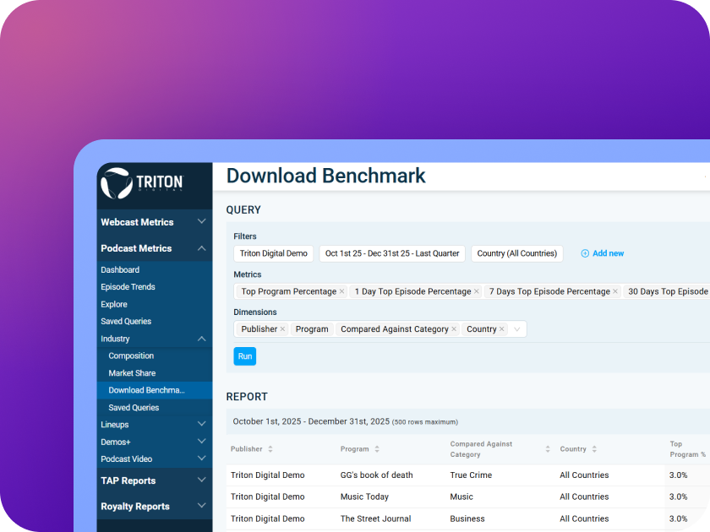Open Dashboard in the sidebar
This screenshot has width=710, height=532.
point(120,269)
